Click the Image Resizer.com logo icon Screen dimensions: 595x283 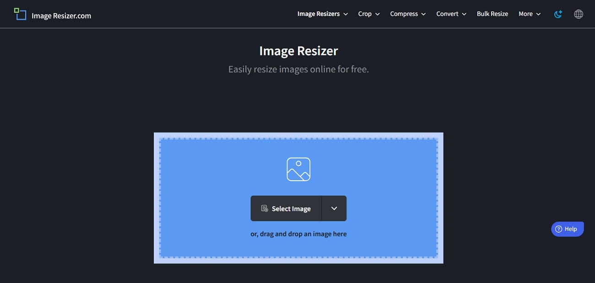click(20, 14)
